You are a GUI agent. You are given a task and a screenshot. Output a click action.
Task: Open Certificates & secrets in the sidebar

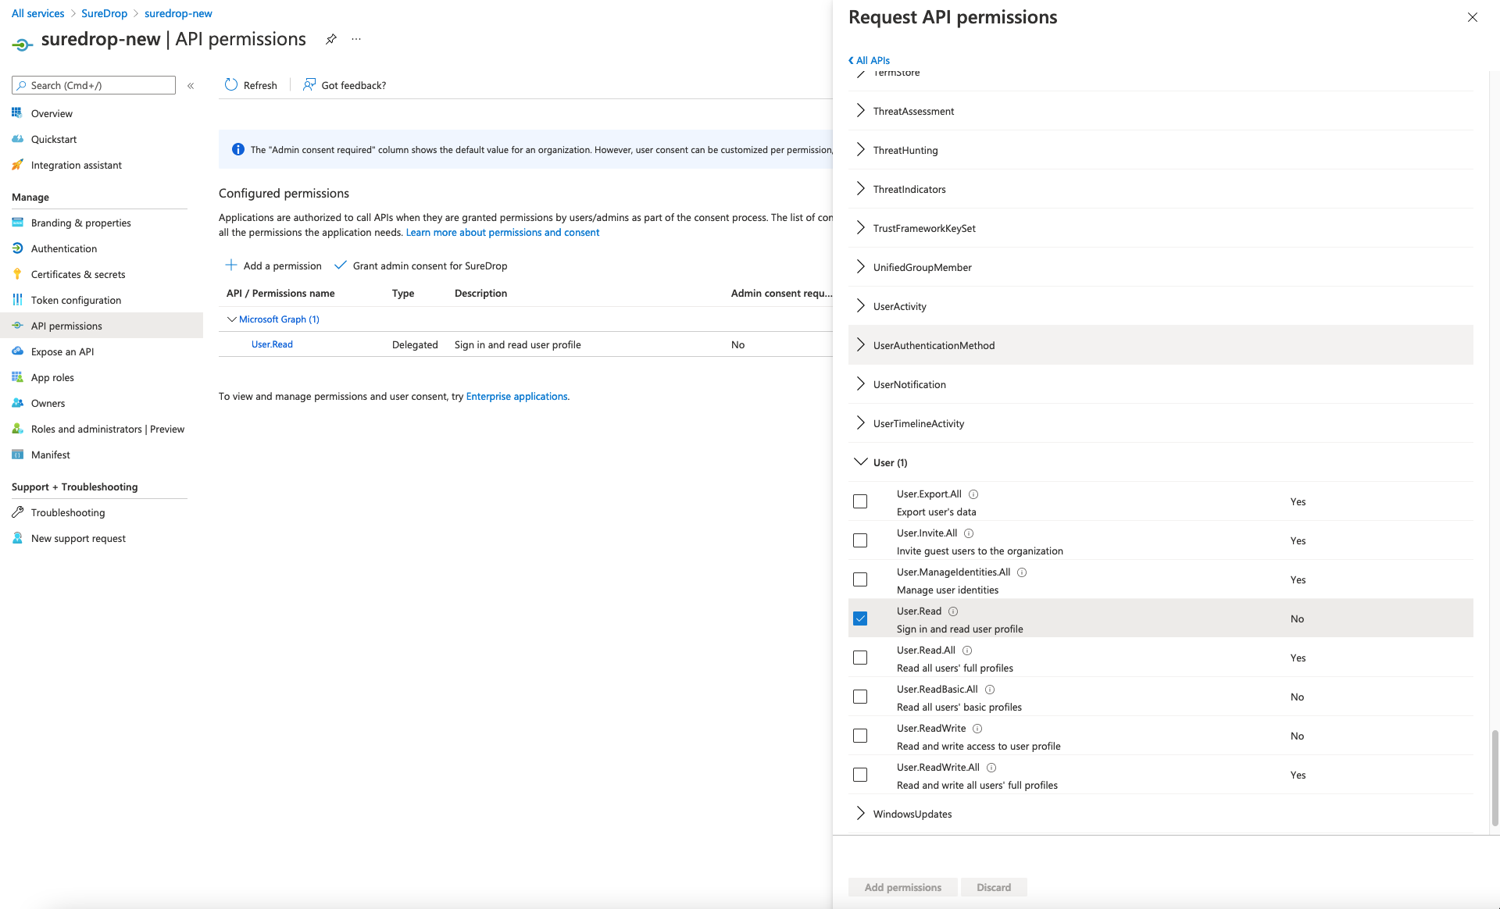(78, 274)
